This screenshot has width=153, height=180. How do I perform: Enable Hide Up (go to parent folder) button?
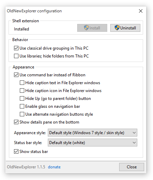coord(22,99)
